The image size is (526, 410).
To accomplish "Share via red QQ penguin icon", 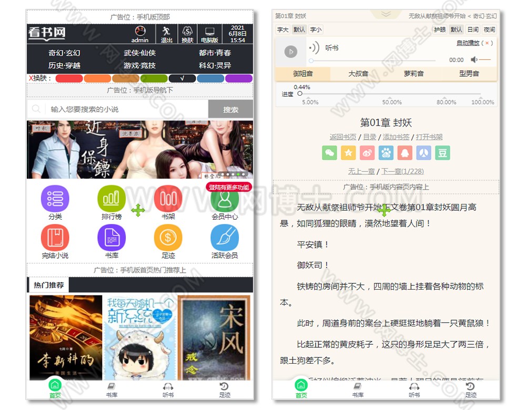I will pyautogui.click(x=405, y=153).
